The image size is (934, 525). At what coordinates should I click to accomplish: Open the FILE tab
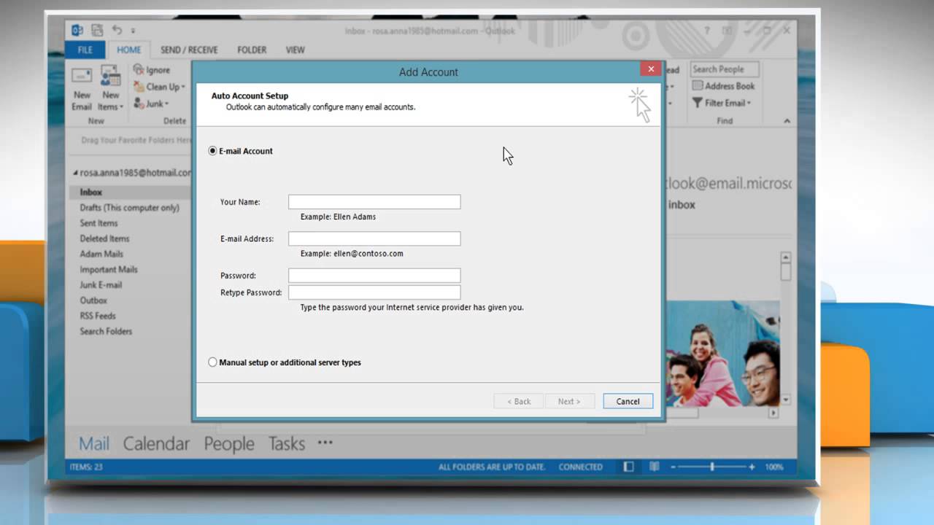pos(85,50)
